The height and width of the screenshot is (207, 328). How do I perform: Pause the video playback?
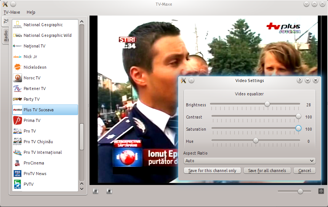pyautogui.click(x=96, y=191)
